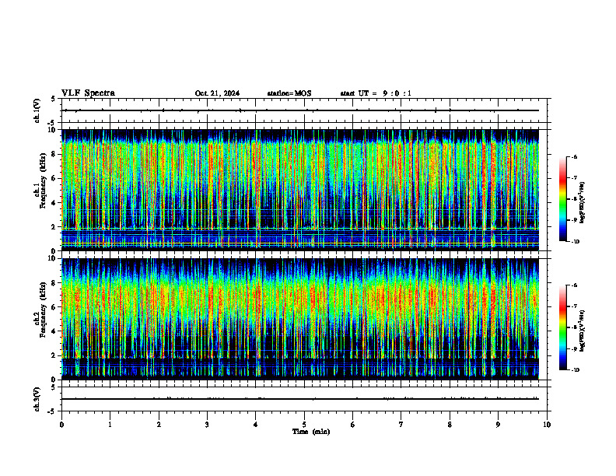Image resolution: width=616 pixels, height=476 pixels.
Task: Select the date text "Oct. 21, 2024"
Action: (x=217, y=93)
